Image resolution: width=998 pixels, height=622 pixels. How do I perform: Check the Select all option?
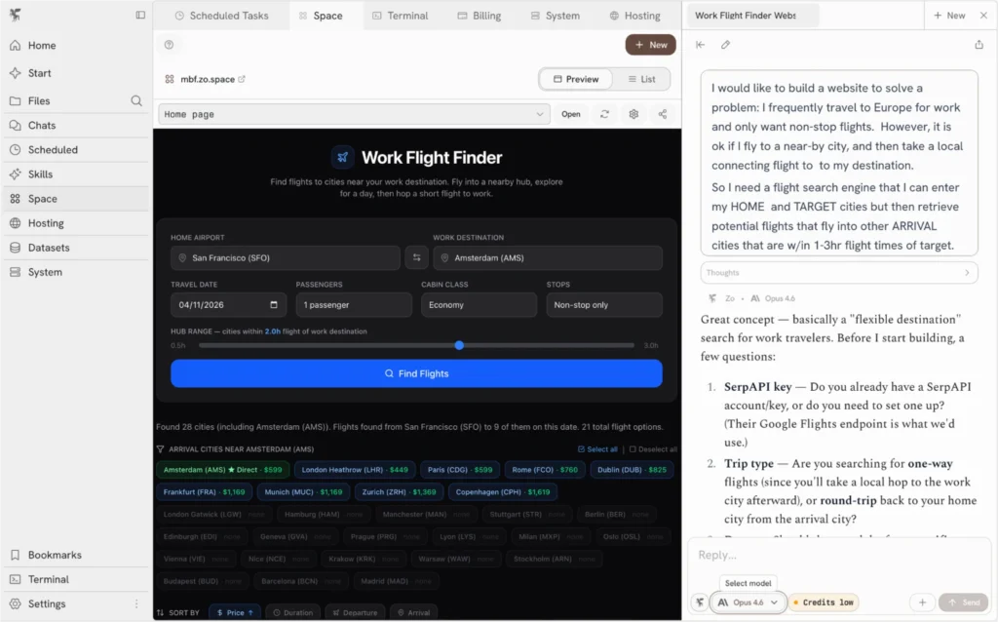597,449
